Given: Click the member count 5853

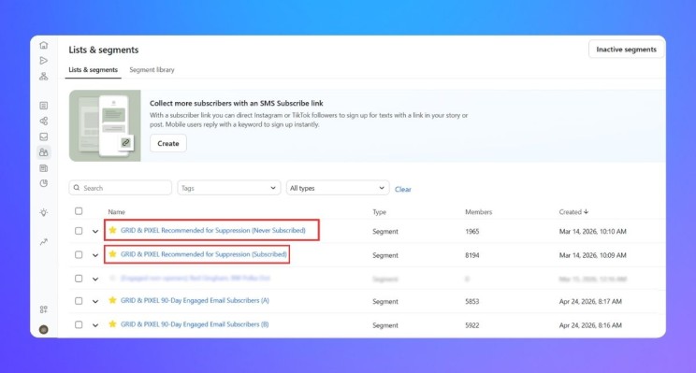Looking at the screenshot, I should (x=471, y=301).
